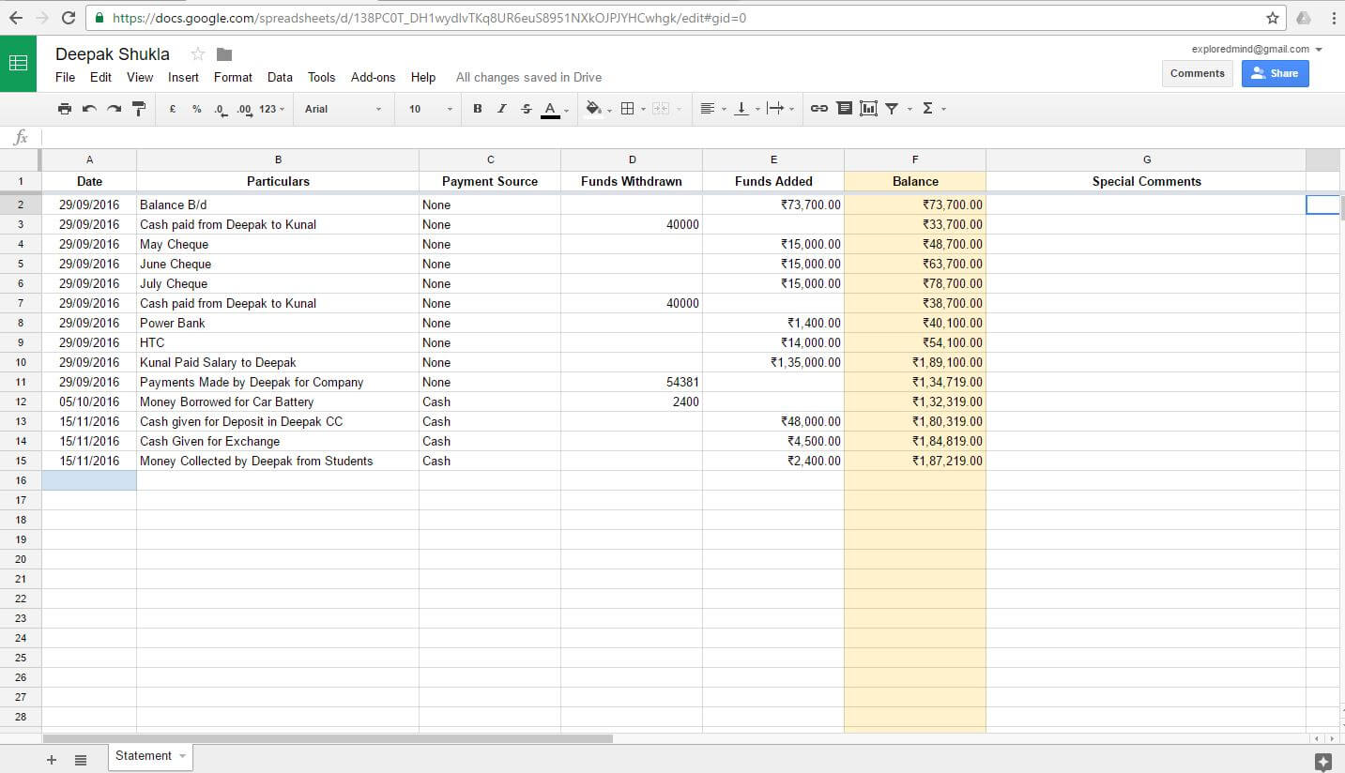Toggle strikethrough formatting

[525, 108]
